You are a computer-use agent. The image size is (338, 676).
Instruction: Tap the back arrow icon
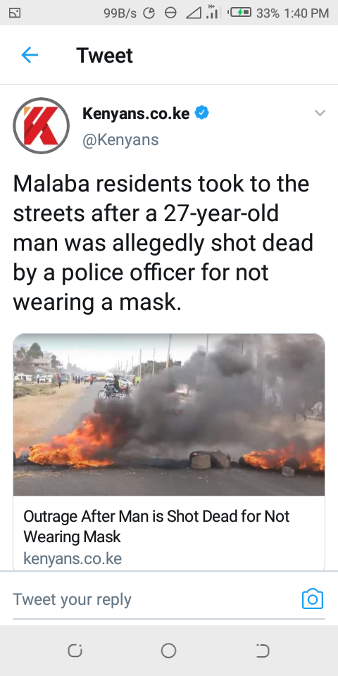click(30, 55)
